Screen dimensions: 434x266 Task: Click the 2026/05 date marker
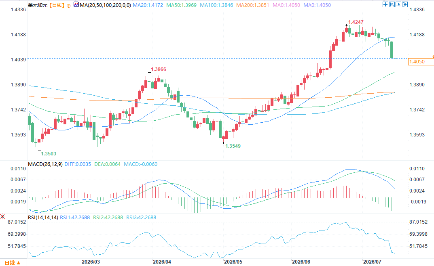pyautogui.click(x=233, y=262)
